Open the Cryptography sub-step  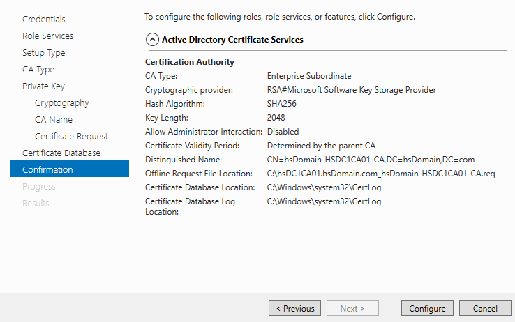pos(61,103)
